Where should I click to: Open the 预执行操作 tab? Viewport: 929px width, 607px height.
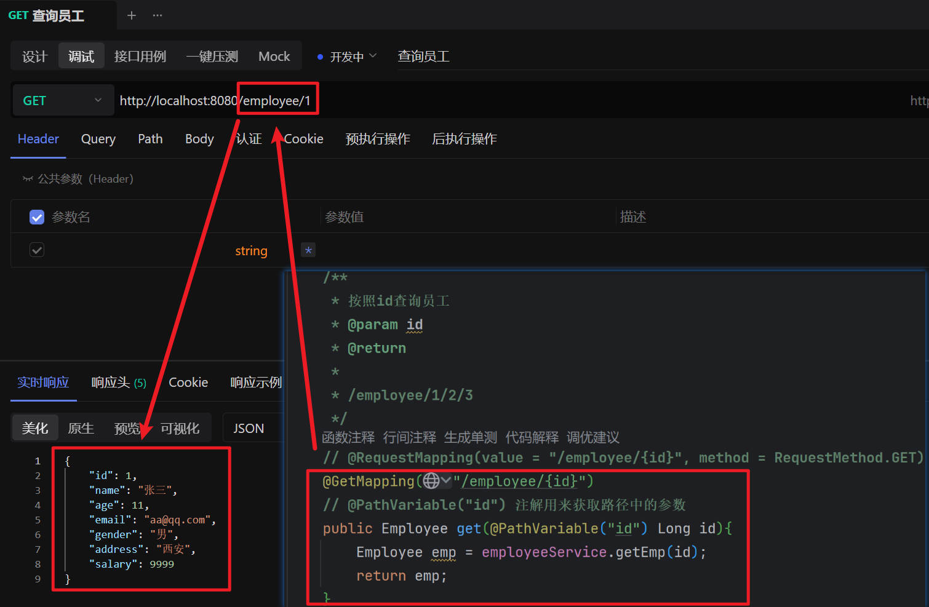[378, 139]
